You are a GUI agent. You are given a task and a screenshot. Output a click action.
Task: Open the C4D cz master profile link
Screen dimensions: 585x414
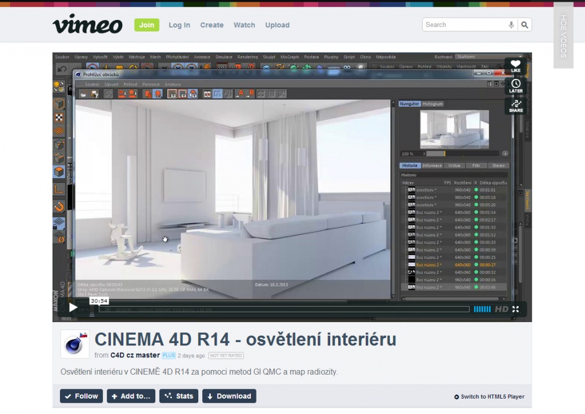click(135, 355)
